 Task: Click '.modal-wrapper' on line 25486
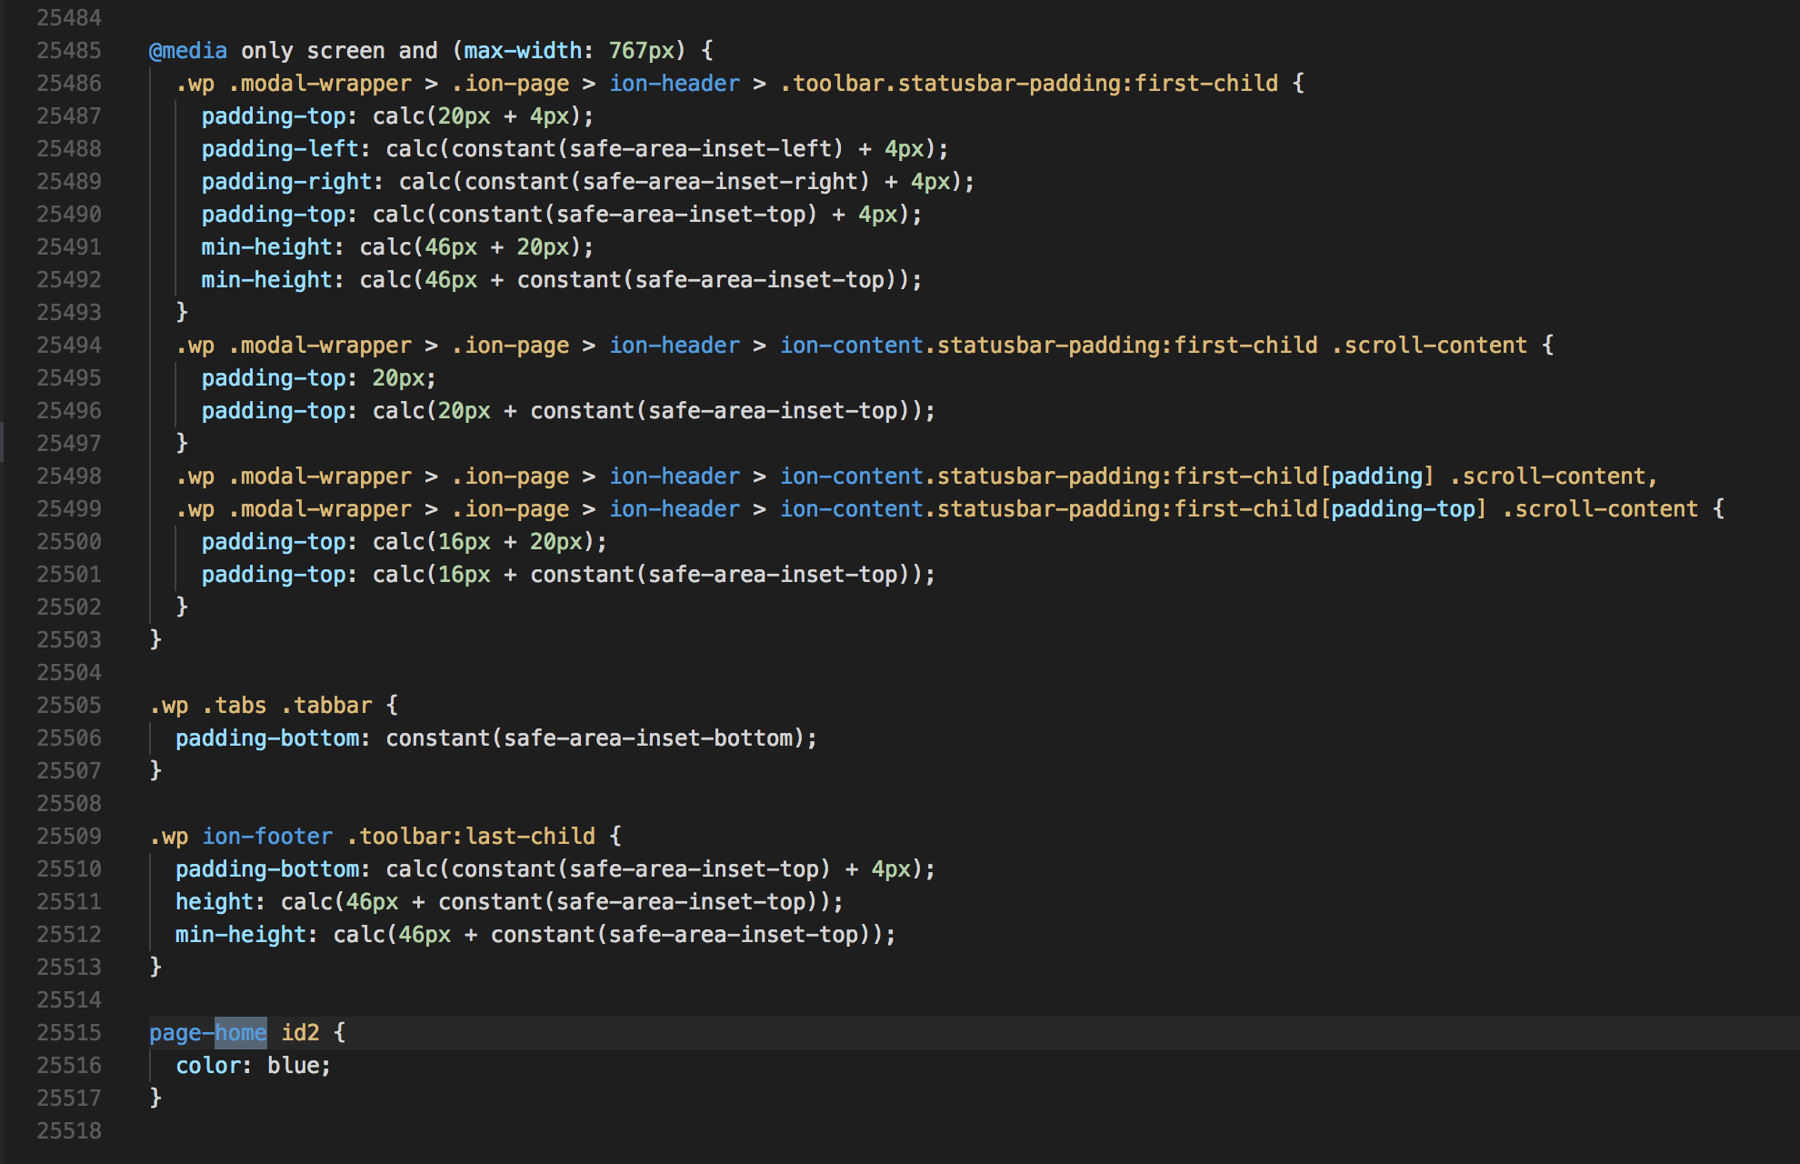pos(320,84)
